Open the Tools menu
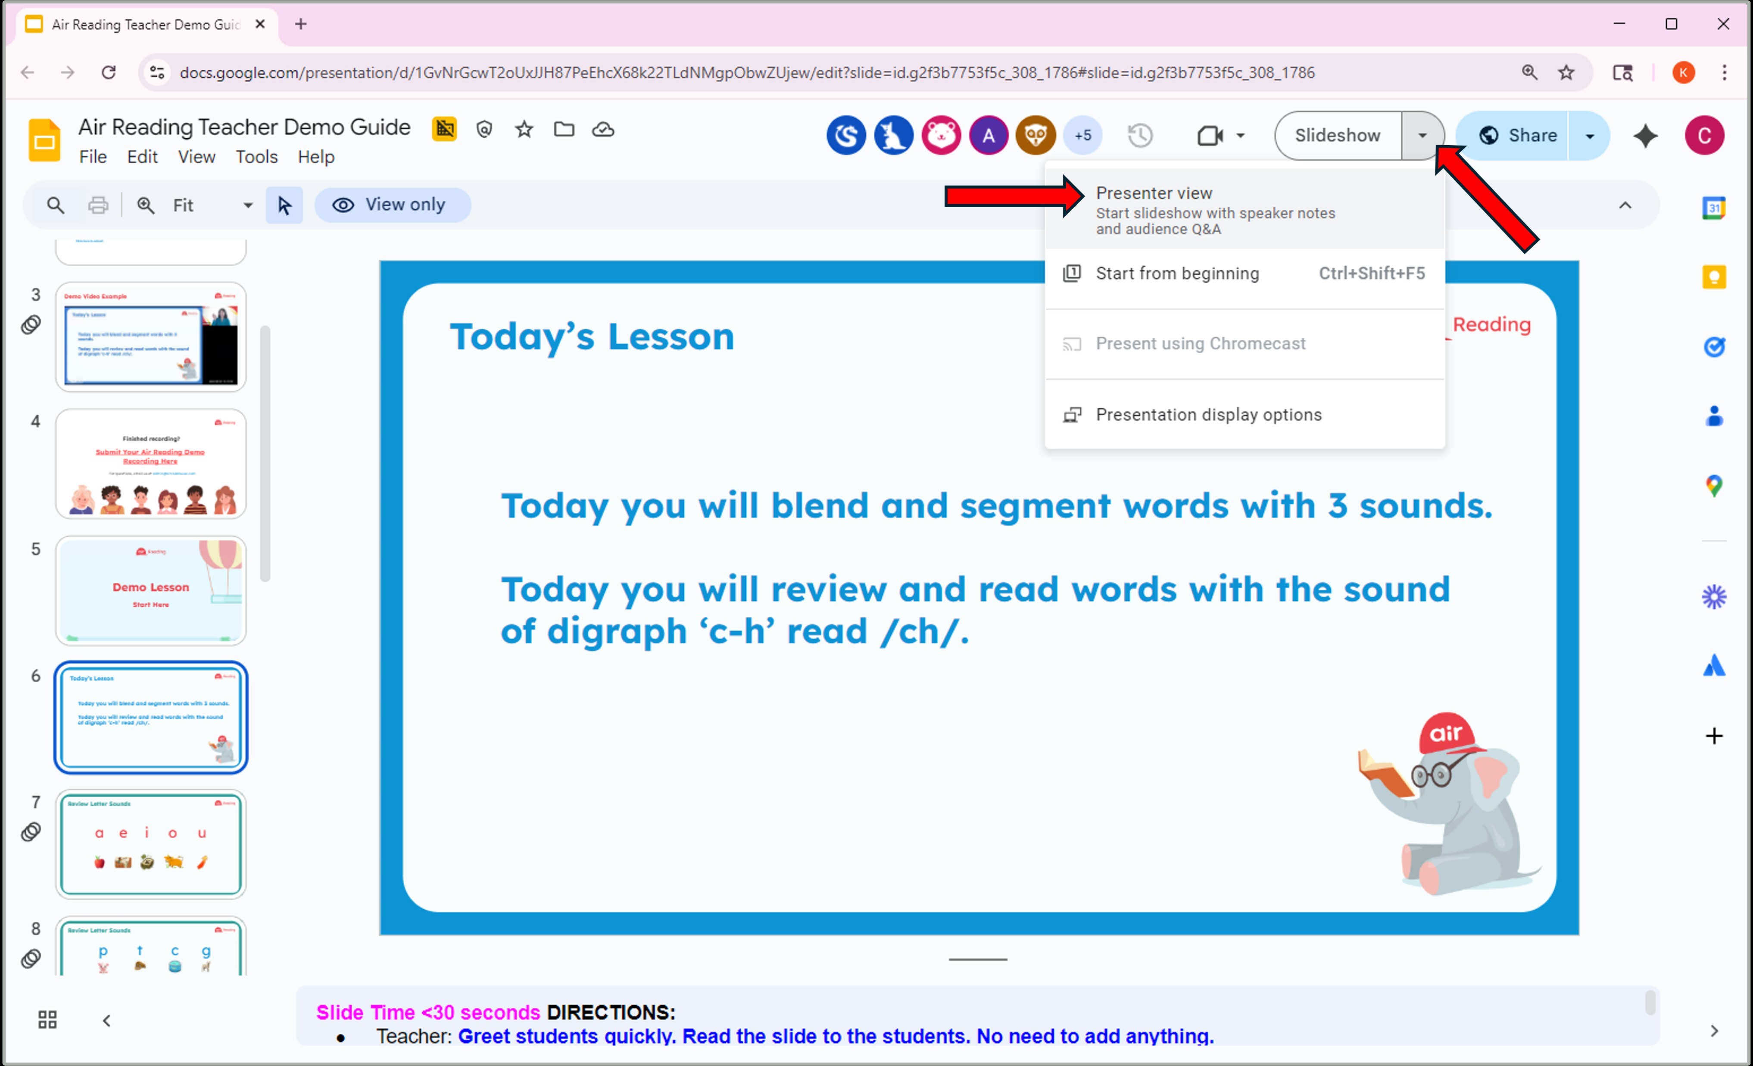This screenshot has height=1066, width=1753. pyautogui.click(x=256, y=156)
